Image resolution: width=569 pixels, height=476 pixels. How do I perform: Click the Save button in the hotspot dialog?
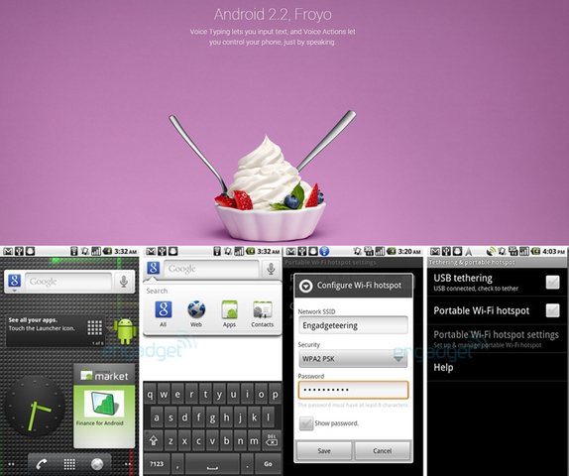pyautogui.click(x=324, y=450)
